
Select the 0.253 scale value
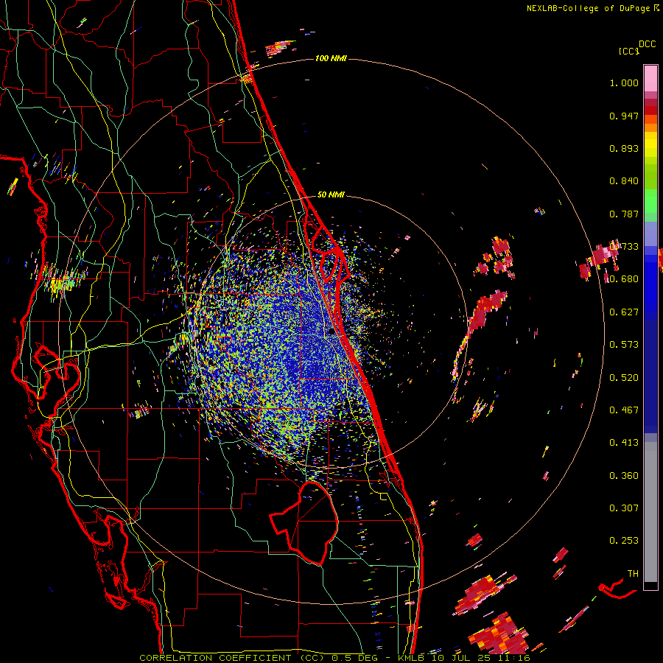click(624, 541)
